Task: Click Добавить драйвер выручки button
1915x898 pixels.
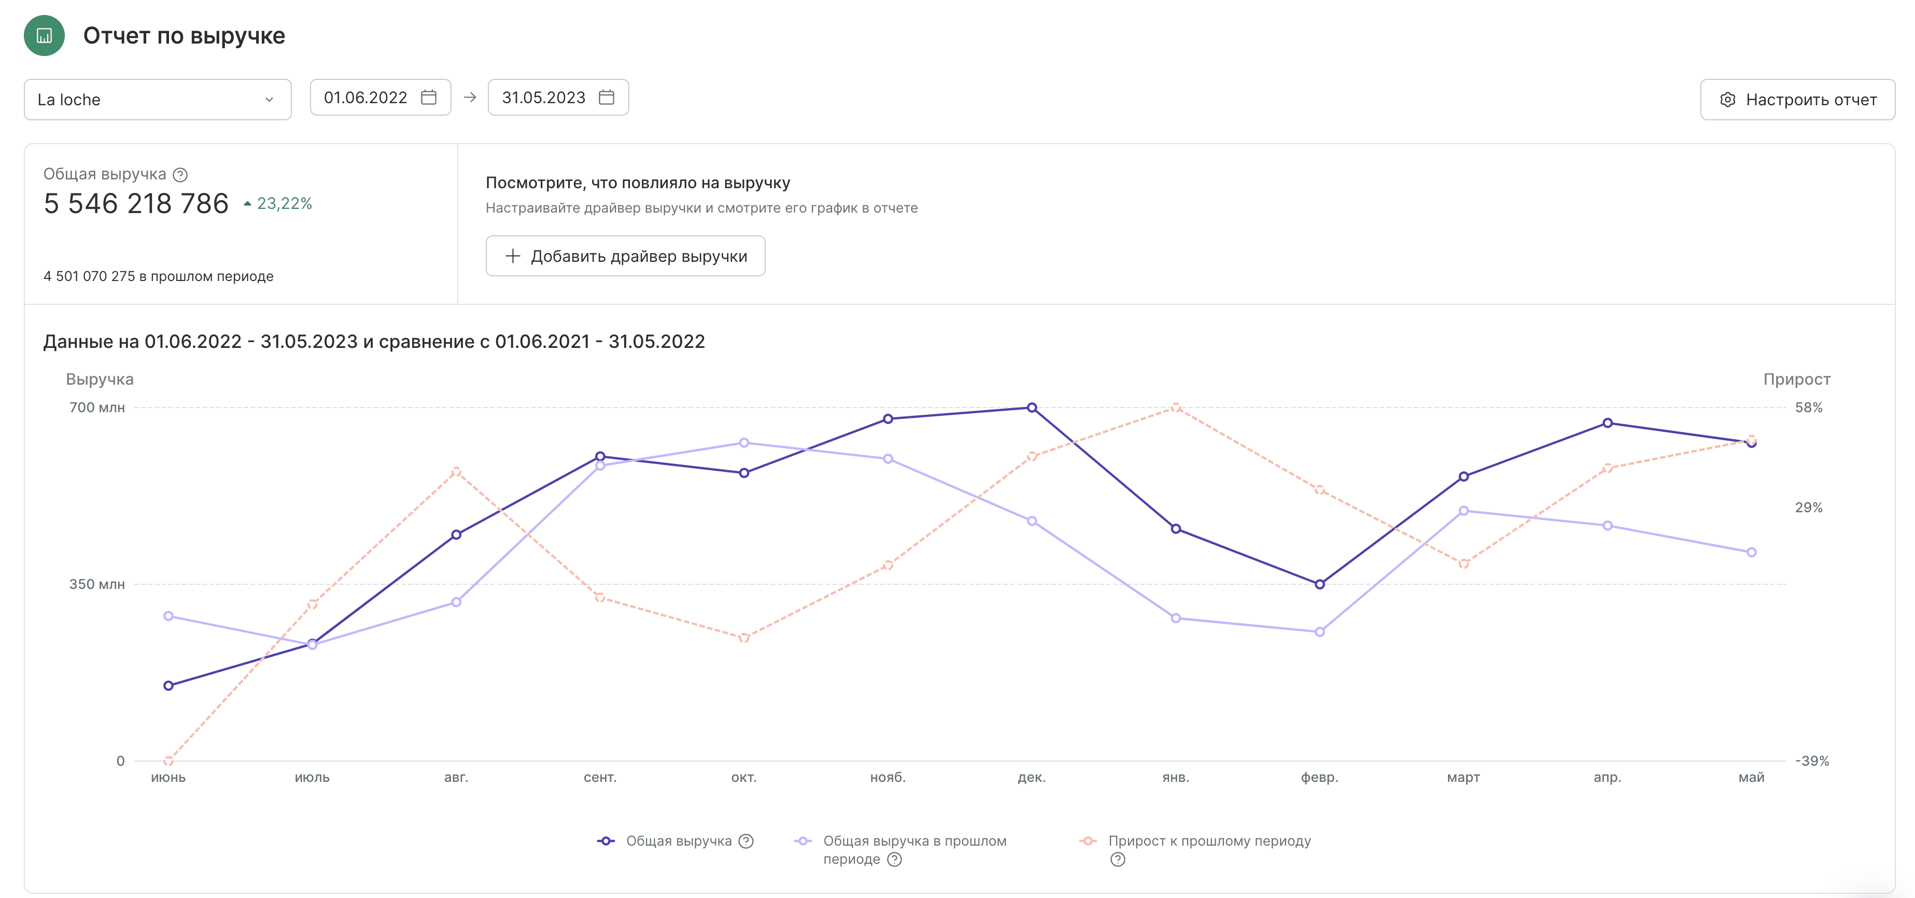Action: (x=625, y=256)
